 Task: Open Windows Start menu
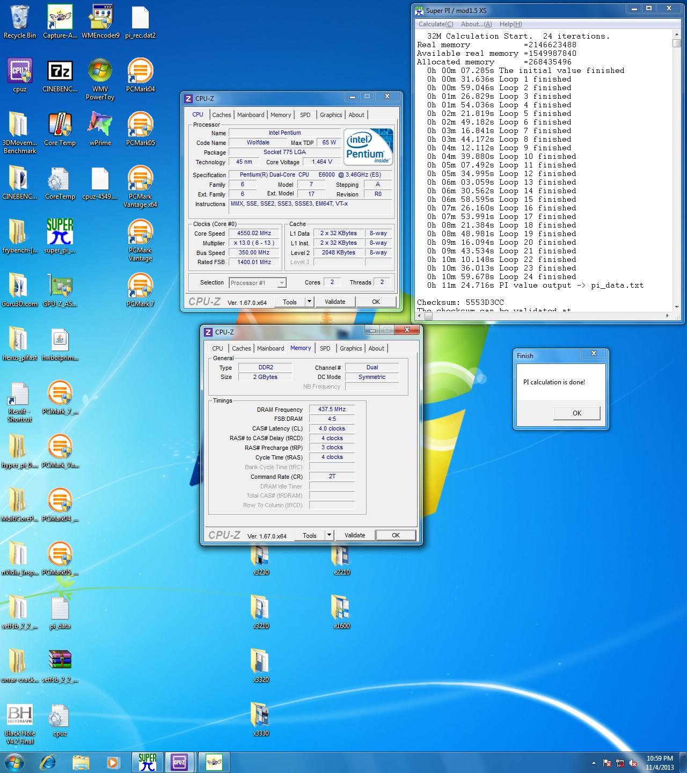coord(14,762)
